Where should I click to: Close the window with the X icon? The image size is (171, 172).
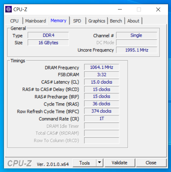[158, 10]
